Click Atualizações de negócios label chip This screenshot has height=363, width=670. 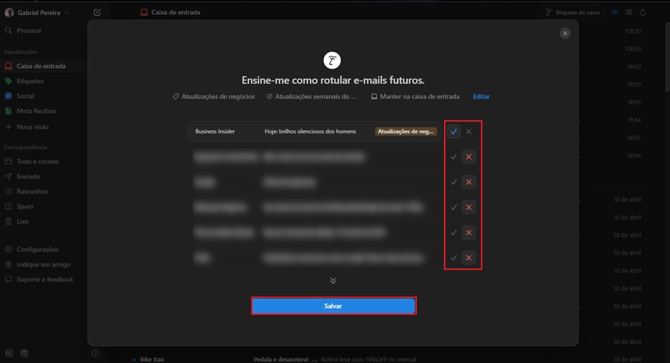(214, 97)
